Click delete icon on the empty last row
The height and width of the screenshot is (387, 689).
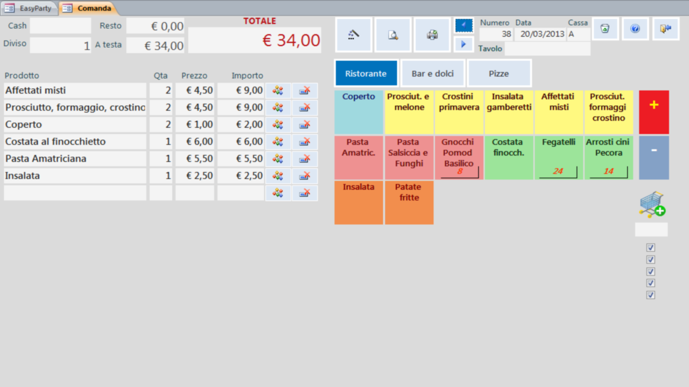(305, 193)
